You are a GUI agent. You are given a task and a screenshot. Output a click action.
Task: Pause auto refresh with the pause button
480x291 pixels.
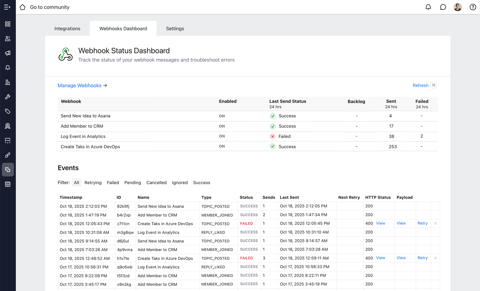pyautogui.click(x=433, y=85)
